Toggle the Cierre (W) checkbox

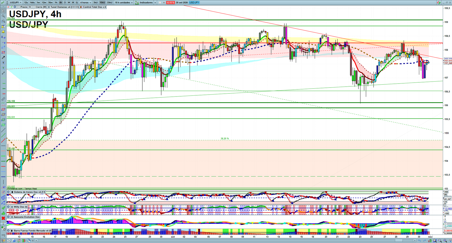tap(34, 7)
